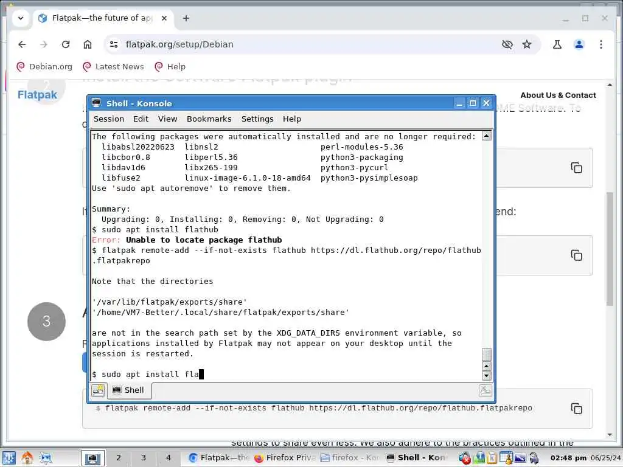Click the Konsole scrollbar down arrow
623x467 pixels.
[486, 376]
